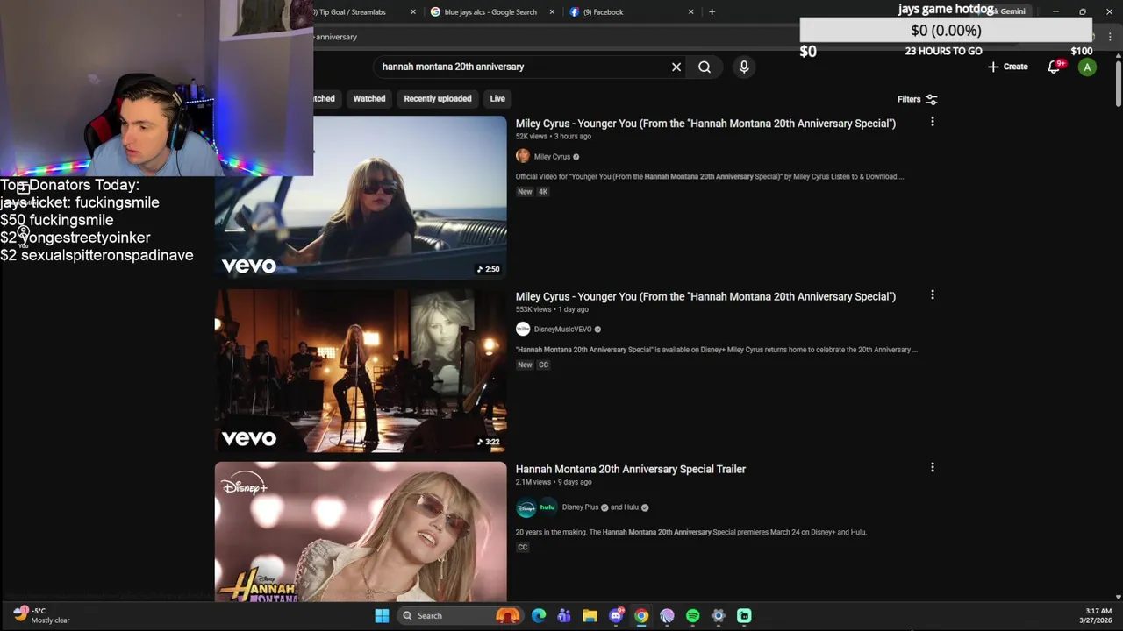The image size is (1123, 631).
Task: Open the Windows Start menu
Action: coord(382,616)
